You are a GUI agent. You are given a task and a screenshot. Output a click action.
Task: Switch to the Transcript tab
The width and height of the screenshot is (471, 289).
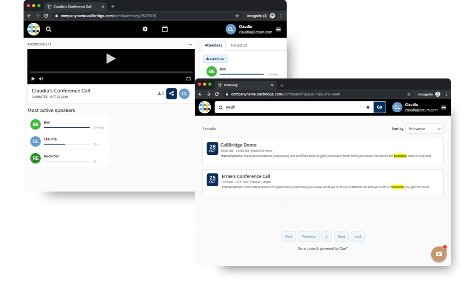coord(238,45)
